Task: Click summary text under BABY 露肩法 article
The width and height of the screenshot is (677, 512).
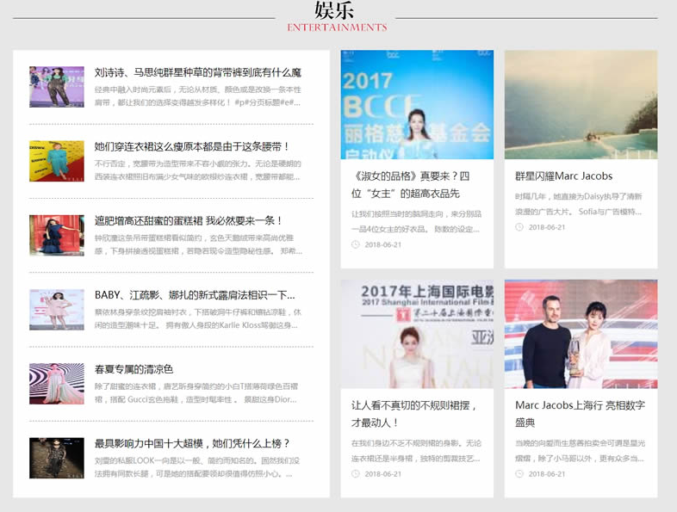Action: pyautogui.click(x=198, y=318)
